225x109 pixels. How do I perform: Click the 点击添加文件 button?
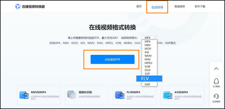coord(112,59)
